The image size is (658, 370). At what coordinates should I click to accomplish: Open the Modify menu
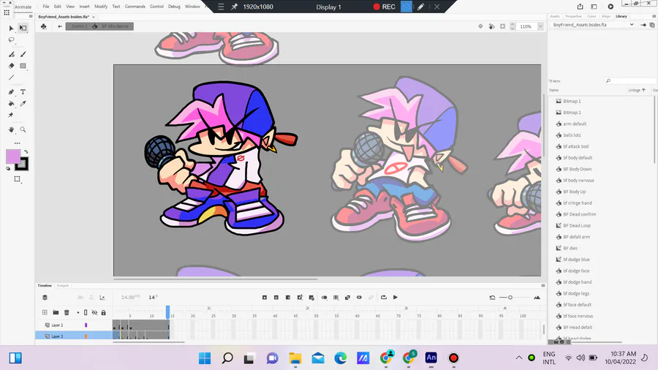pyautogui.click(x=101, y=7)
